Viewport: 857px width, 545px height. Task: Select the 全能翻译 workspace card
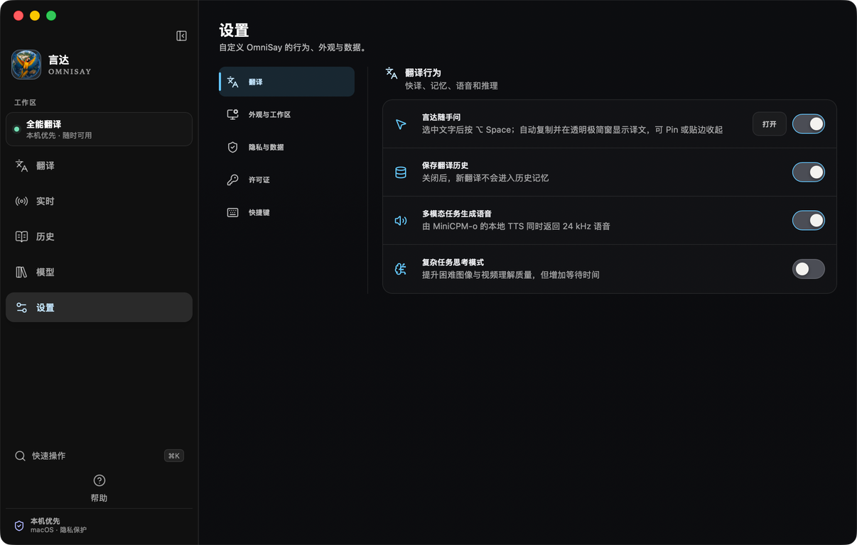(x=99, y=129)
